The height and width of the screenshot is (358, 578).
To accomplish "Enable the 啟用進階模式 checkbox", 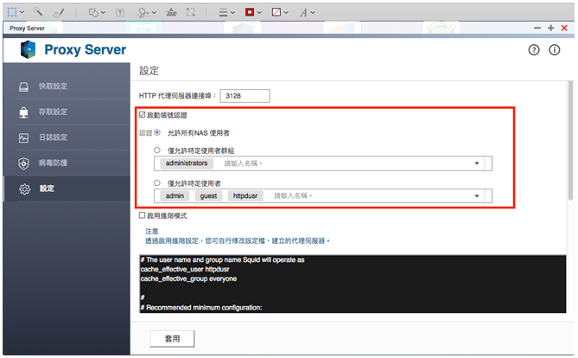I will [x=143, y=215].
